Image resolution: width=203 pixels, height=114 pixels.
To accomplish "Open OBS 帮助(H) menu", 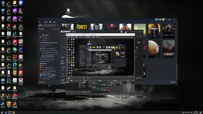I will point(98,37).
